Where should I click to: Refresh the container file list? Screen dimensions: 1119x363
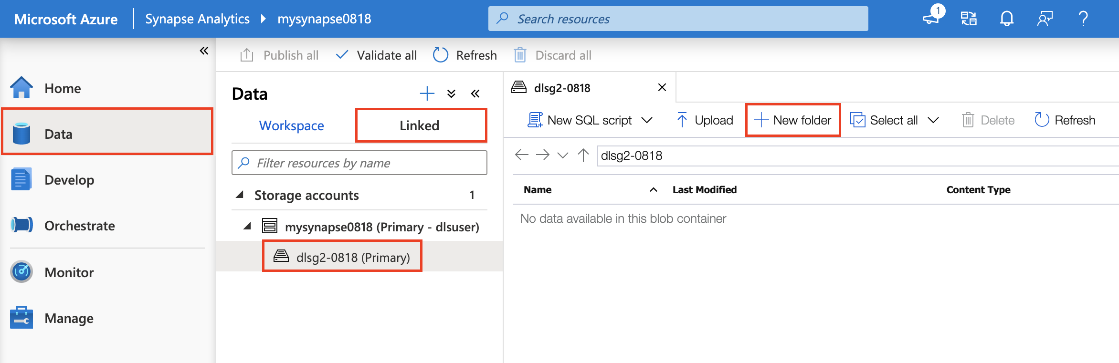click(x=1065, y=120)
